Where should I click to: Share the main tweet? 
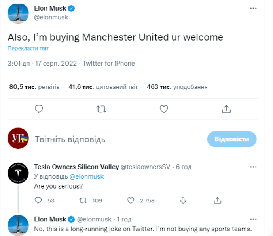point(226,109)
